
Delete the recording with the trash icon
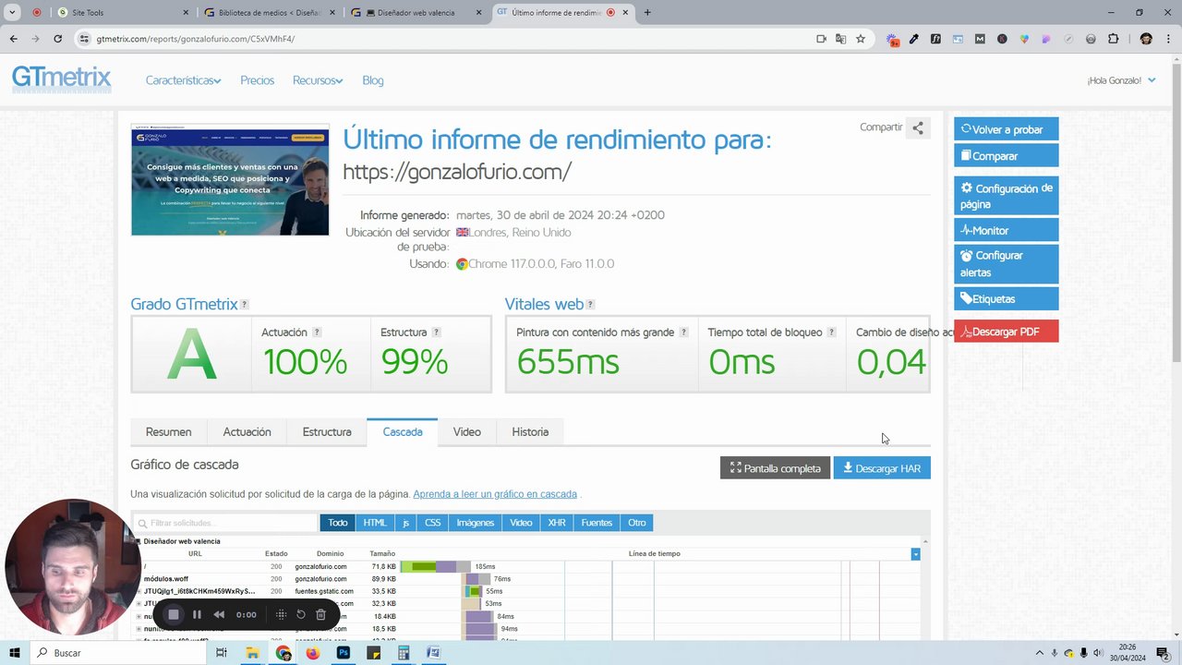coord(320,614)
